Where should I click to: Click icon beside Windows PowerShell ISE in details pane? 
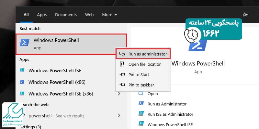click(x=141, y=124)
